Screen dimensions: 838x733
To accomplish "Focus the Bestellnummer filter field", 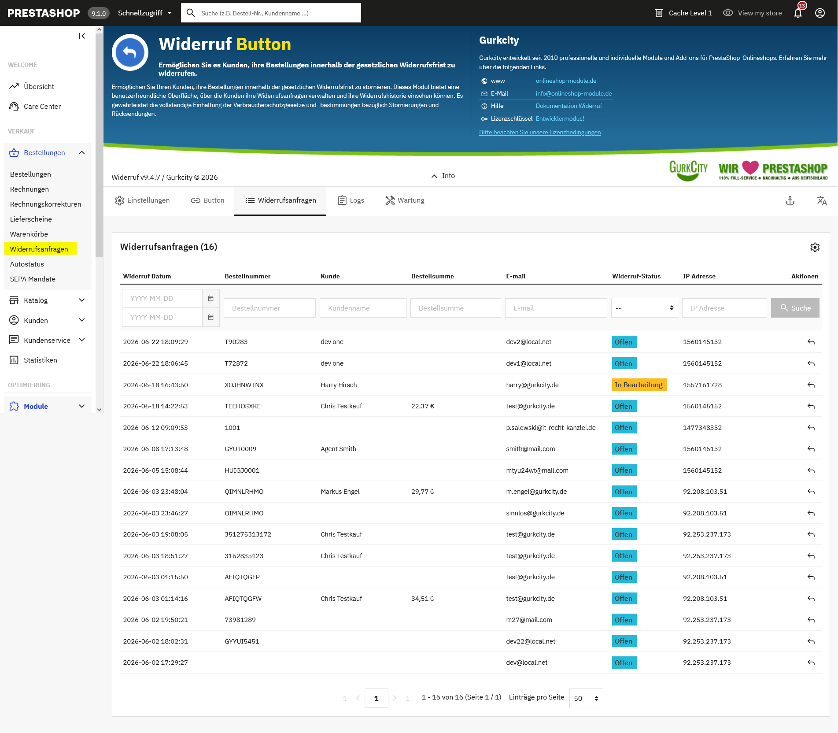I will [x=269, y=308].
